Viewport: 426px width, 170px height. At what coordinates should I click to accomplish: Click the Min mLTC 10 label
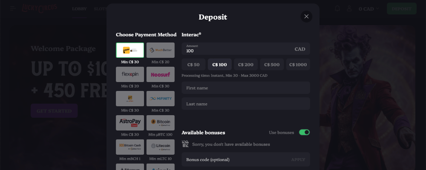(160, 159)
